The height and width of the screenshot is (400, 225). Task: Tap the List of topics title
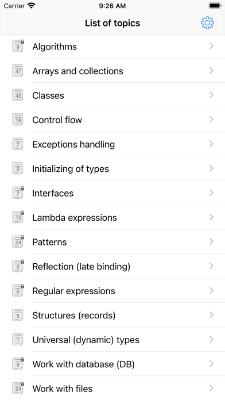pyautogui.click(x=113, y=23)
